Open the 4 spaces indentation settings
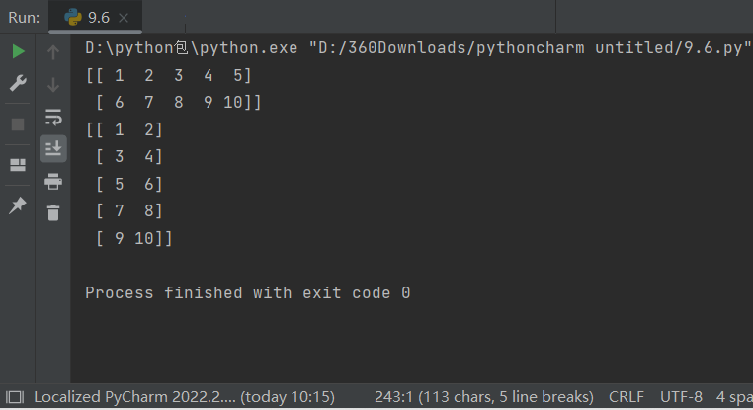 [x=734, y=397]
